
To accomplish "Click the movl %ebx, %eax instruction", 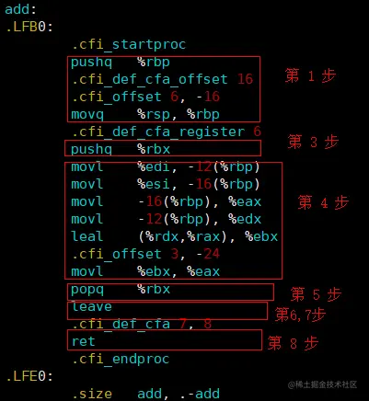I will coord(145,271).
